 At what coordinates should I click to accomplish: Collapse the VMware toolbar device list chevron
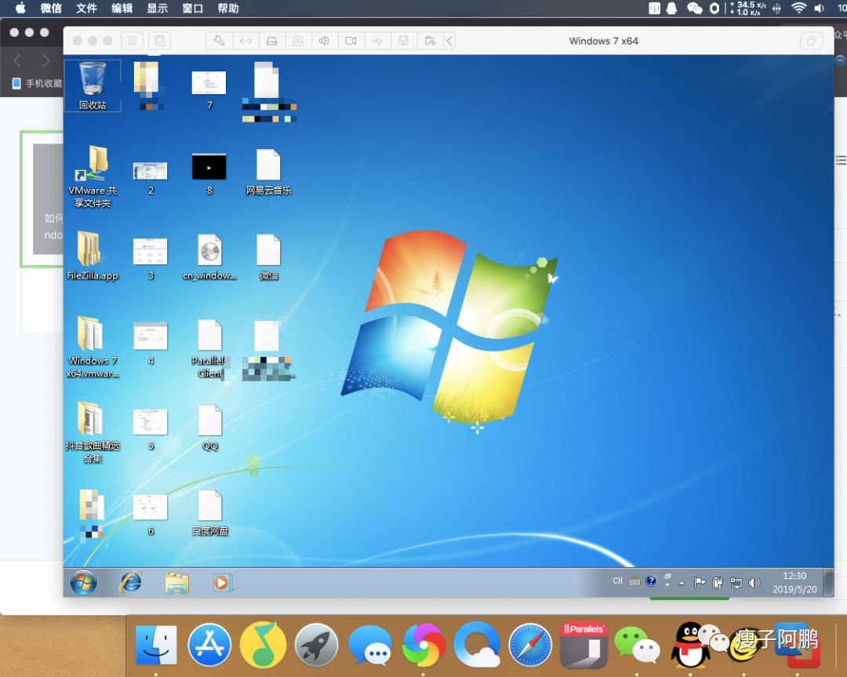[449, 41]
